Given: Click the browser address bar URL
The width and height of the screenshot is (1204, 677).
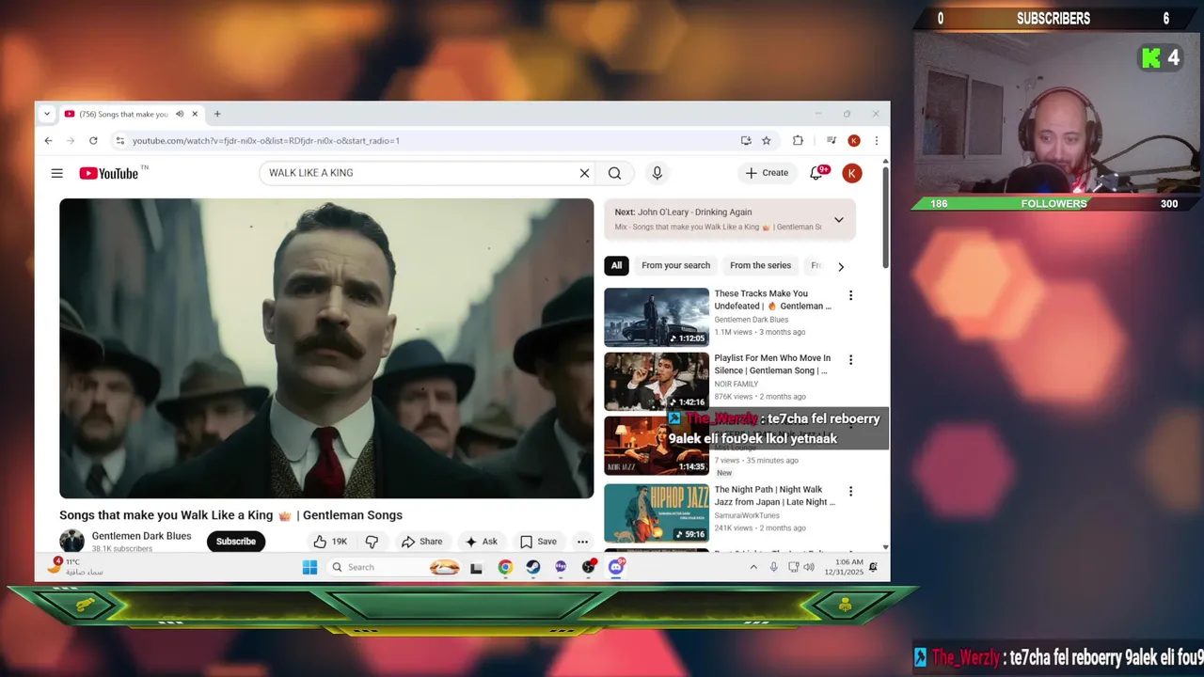Looking at the screenshot, I should click(x=266, y=141).
